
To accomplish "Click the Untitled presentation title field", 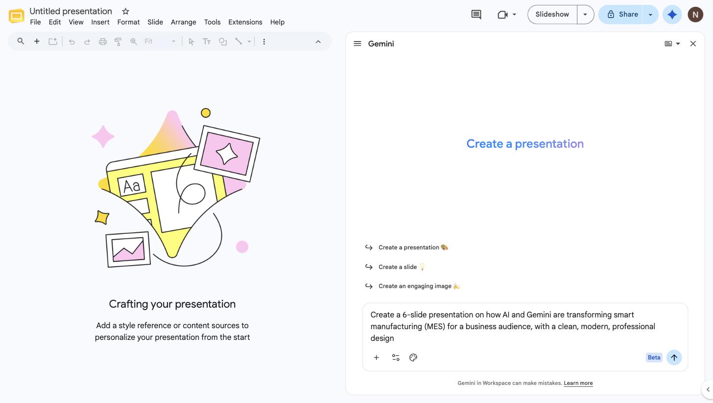I will click(71, 11).
